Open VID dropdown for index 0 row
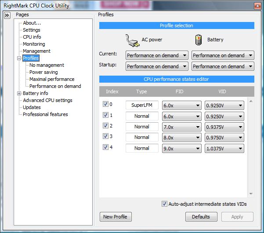The width and height of the screenshot is (264, 233). coord(224,106)
